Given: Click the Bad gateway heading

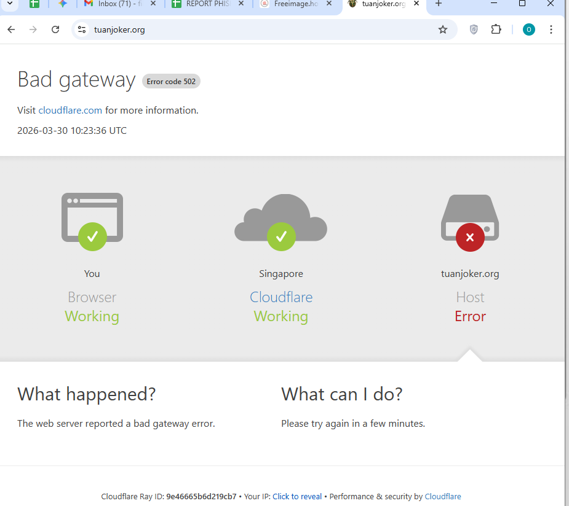Looking at the screenshot, I should point(76,79).
